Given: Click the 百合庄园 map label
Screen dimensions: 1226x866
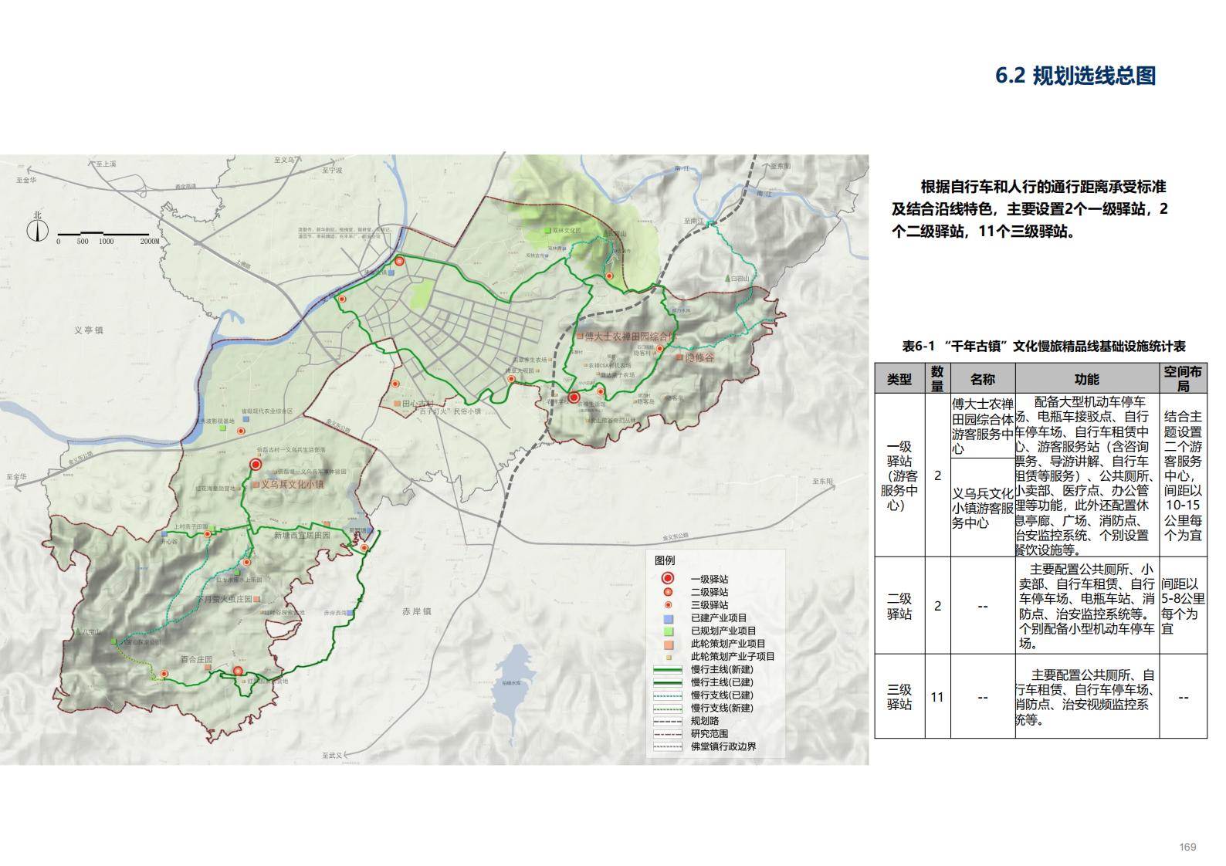Looking at the screenshot, I should (196, 659).
